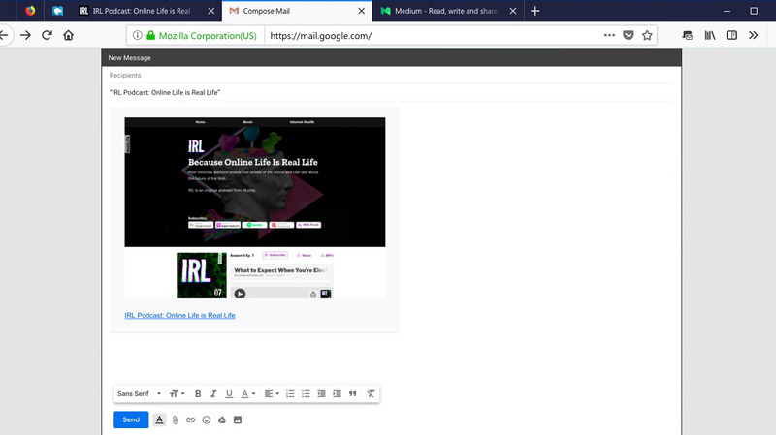Viewport: 776px width, 435px height.
Task: Open synced tabs toolbar icon
Action: pyautogui.click(x=688, y=35)
